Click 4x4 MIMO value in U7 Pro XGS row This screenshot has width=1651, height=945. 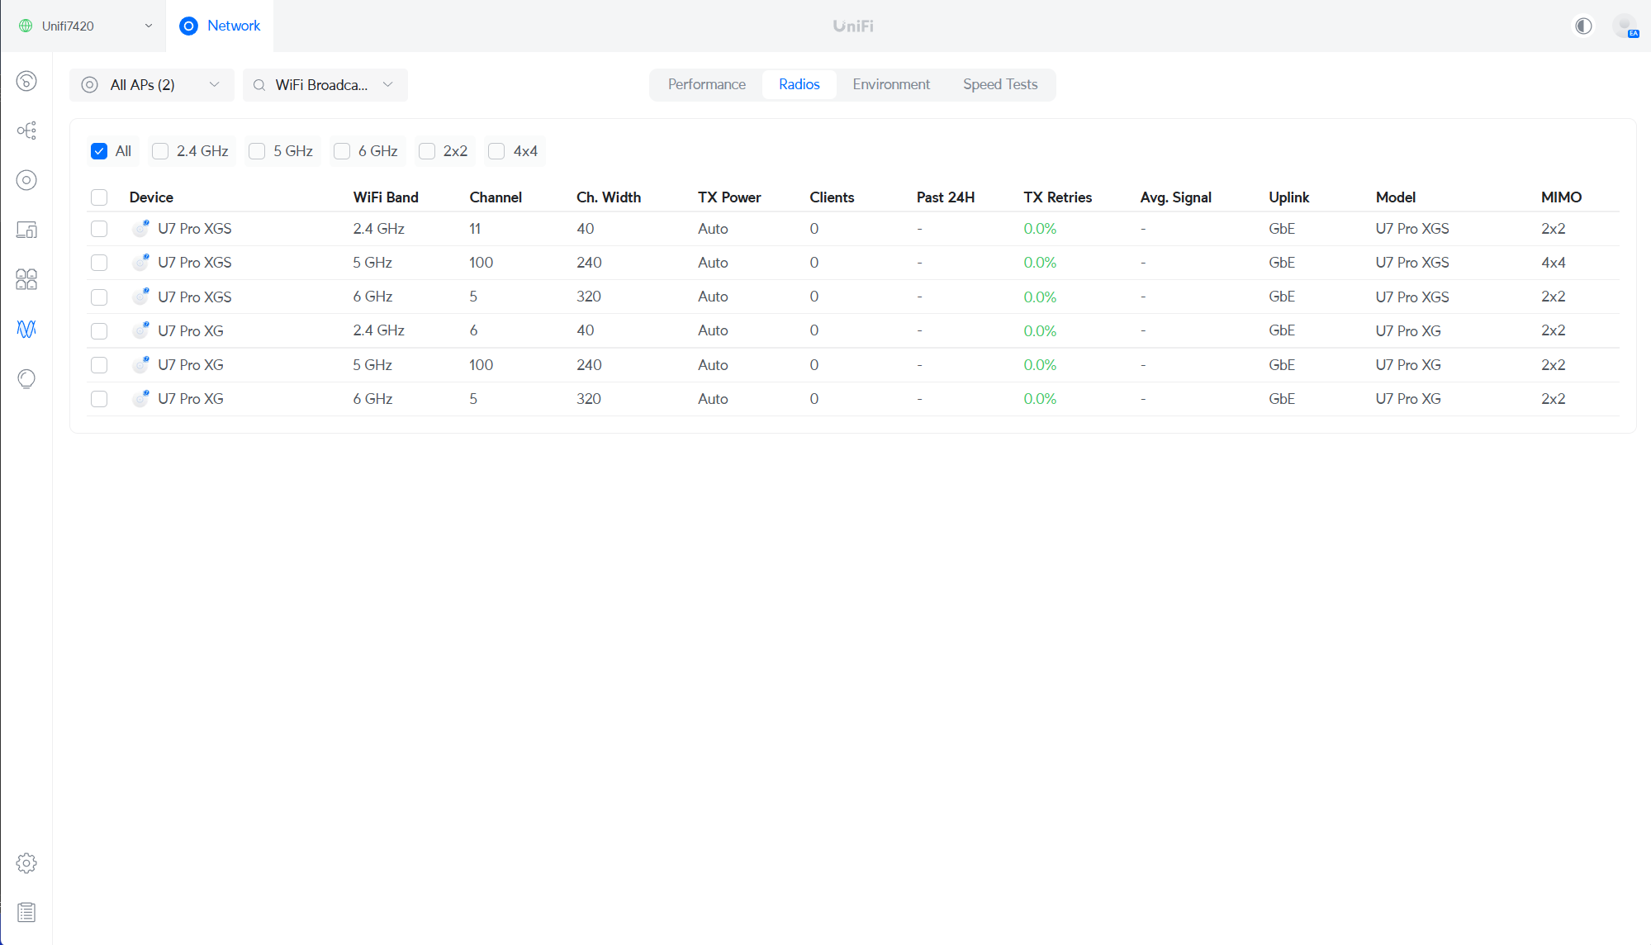click(1553, 263)
